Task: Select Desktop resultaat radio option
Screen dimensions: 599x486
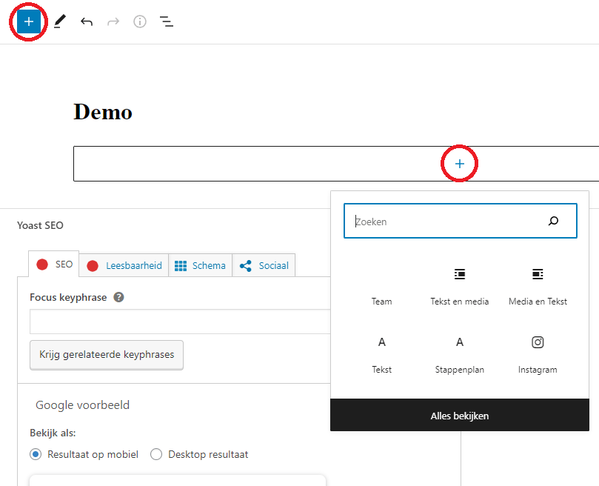Action: point(156,454)
